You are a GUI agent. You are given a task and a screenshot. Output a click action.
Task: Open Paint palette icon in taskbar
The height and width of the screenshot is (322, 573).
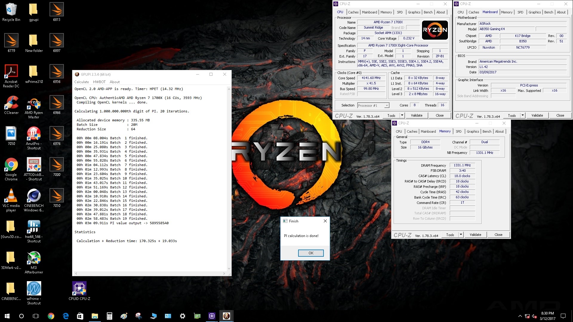click(124, 316)
